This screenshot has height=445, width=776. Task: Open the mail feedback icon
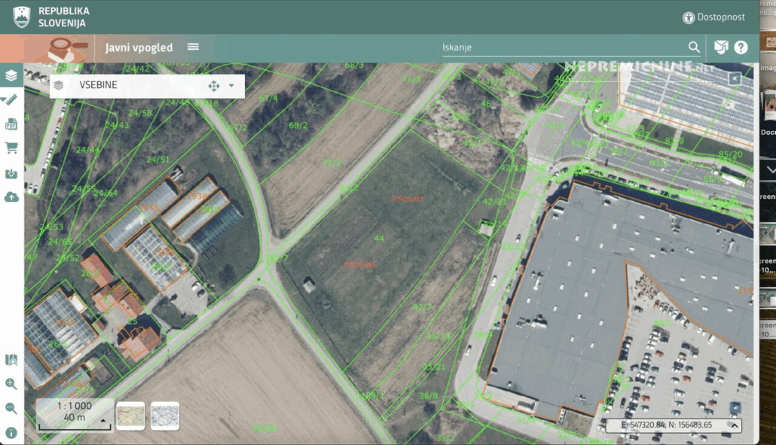[721, 47]
